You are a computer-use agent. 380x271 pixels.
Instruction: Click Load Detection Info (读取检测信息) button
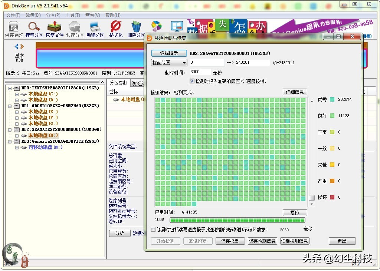(x=294, y=241)
